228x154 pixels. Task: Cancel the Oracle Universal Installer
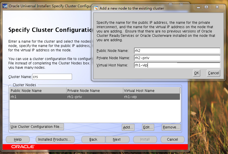(x=172, y=139)
